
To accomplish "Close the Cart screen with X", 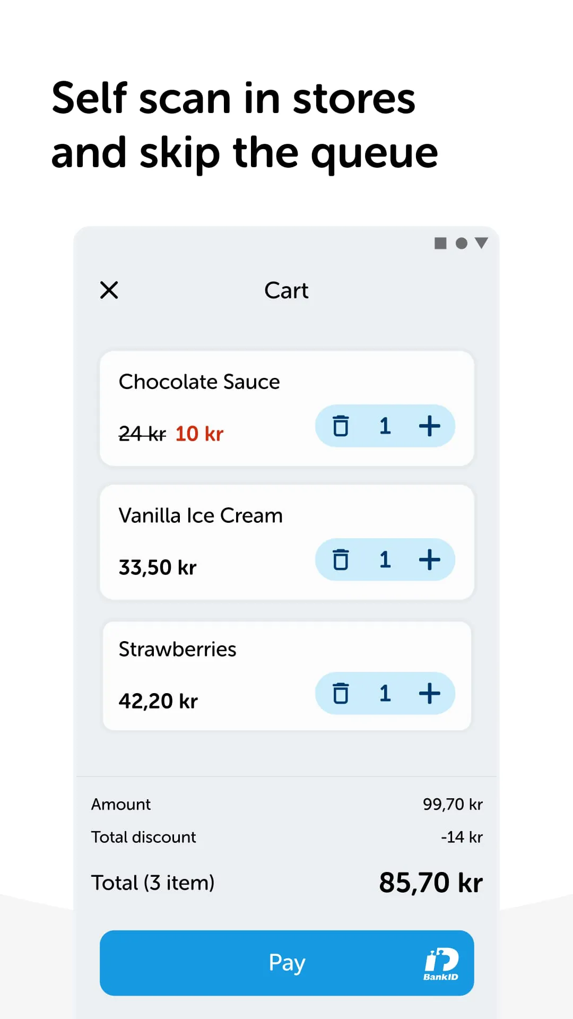I will [109, 290].
